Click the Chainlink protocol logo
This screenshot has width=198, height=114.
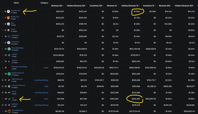pyautogui.click(x=9, y=43)
